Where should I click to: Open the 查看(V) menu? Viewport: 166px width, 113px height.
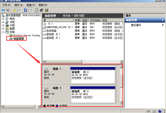pyautogui.click(x=31, y=5)
